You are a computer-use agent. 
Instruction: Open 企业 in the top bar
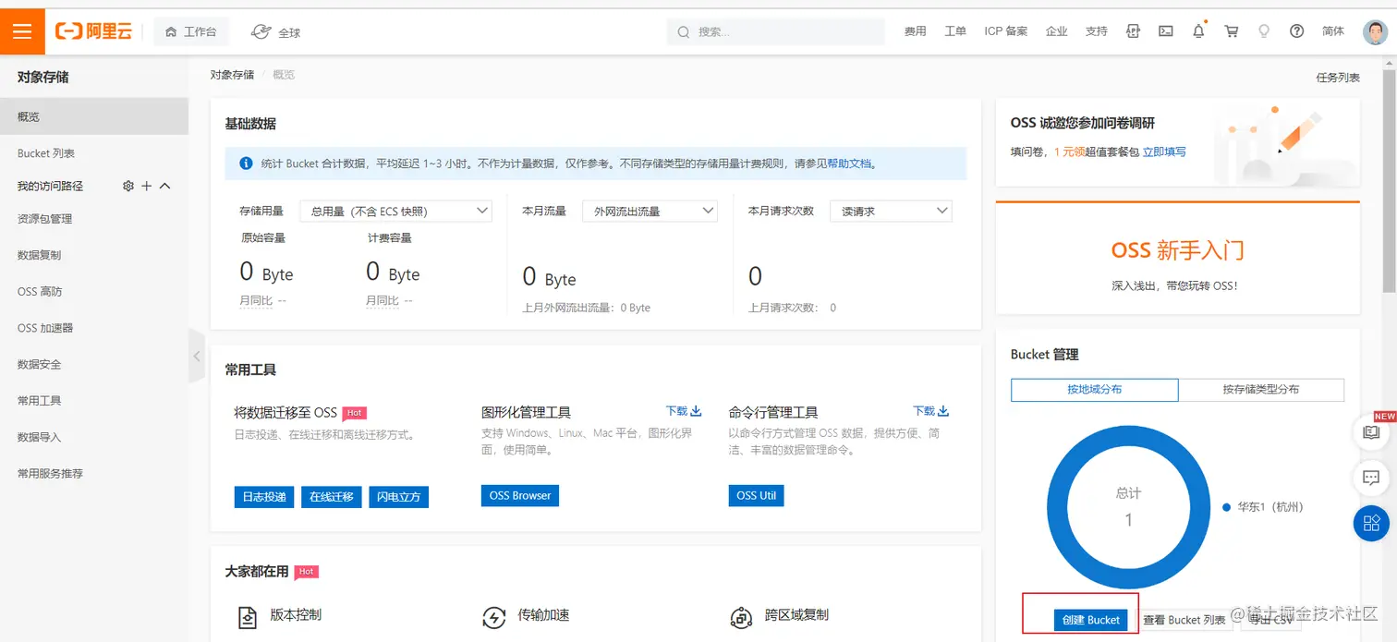tap(1057, 31)
